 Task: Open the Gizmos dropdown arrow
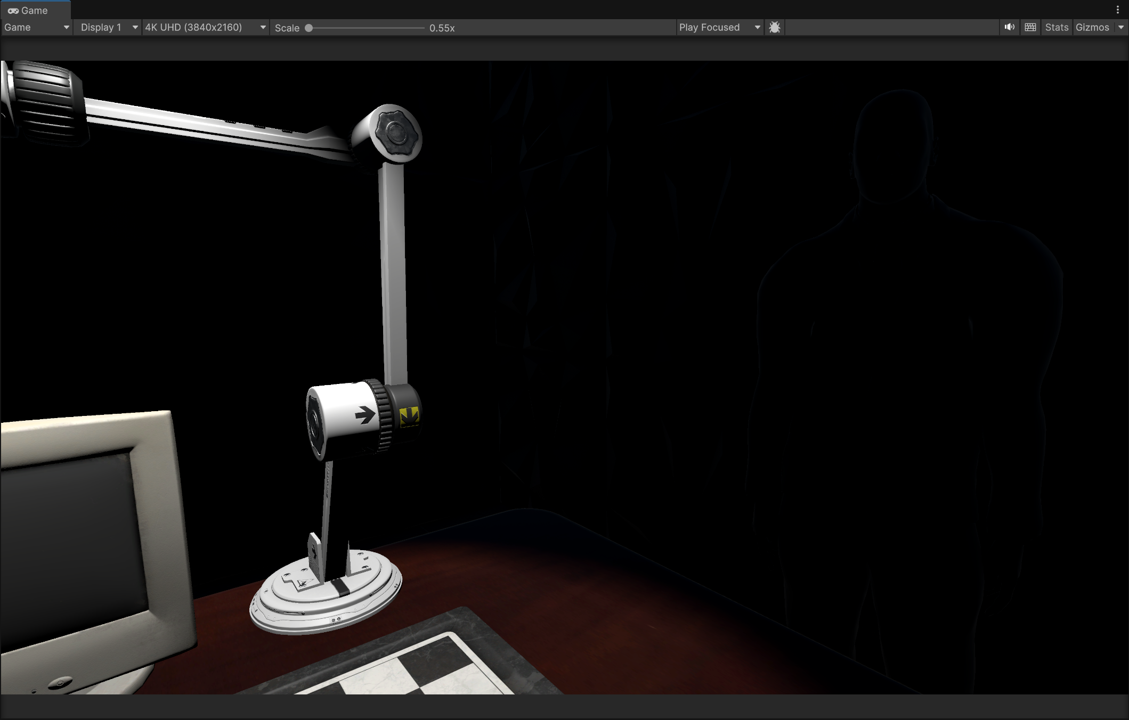[1120, 27]
